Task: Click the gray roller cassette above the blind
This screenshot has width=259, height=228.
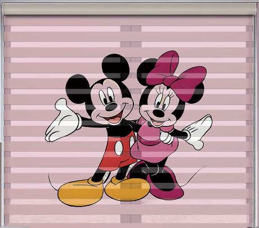Action: click(x=129, y=9)
